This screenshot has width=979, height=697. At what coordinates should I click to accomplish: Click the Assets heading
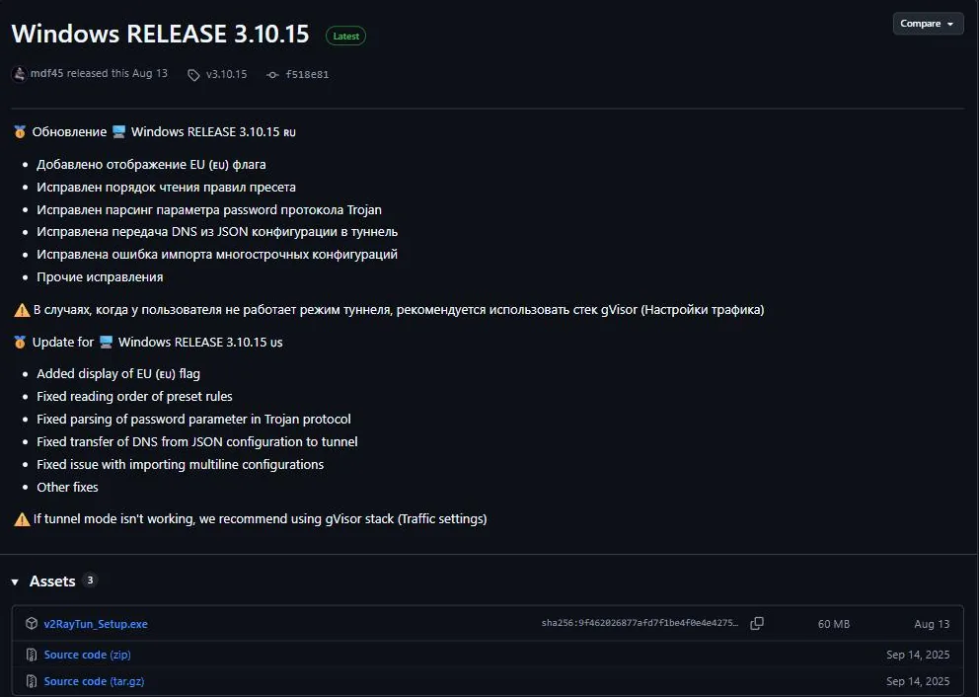click(52, 581)
